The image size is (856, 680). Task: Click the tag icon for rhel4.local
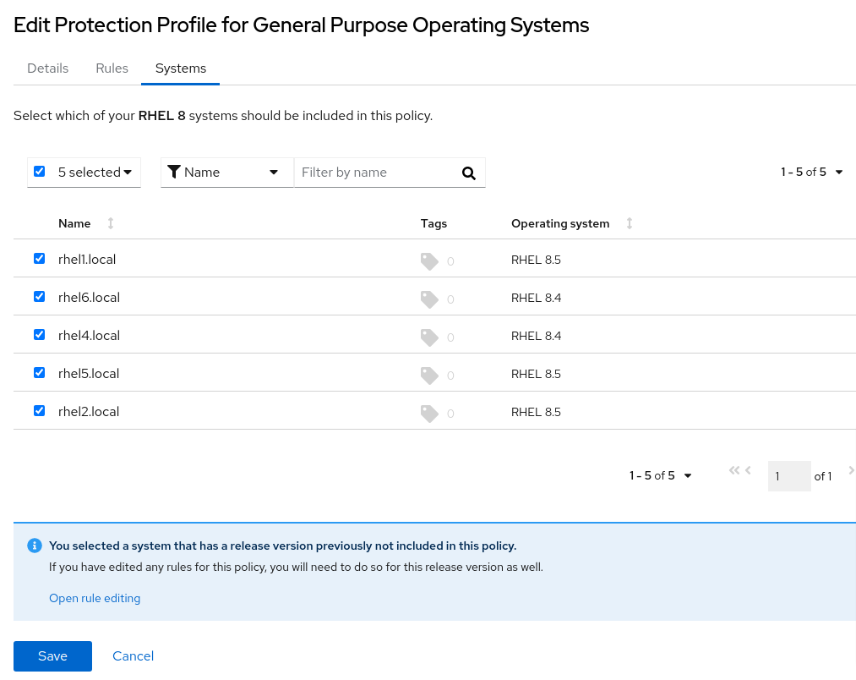tap(429, 337)
